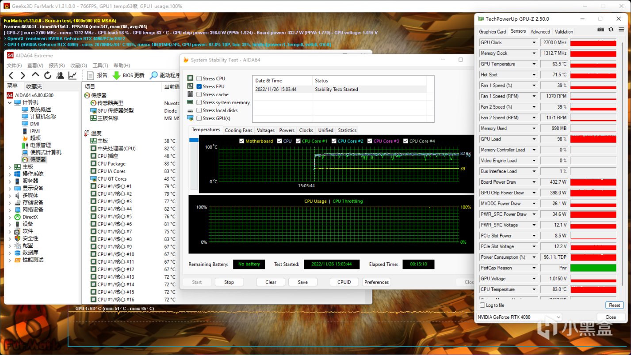Open the NVIDIA GeForce RTX 4090 device selector
Screen dimensions: 631x355
click(x=519, y=317)
